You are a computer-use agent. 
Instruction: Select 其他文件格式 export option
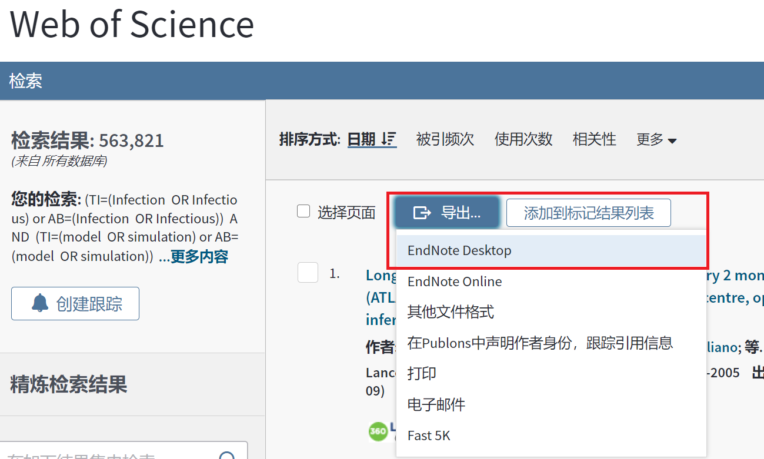[x=551, y=312]
